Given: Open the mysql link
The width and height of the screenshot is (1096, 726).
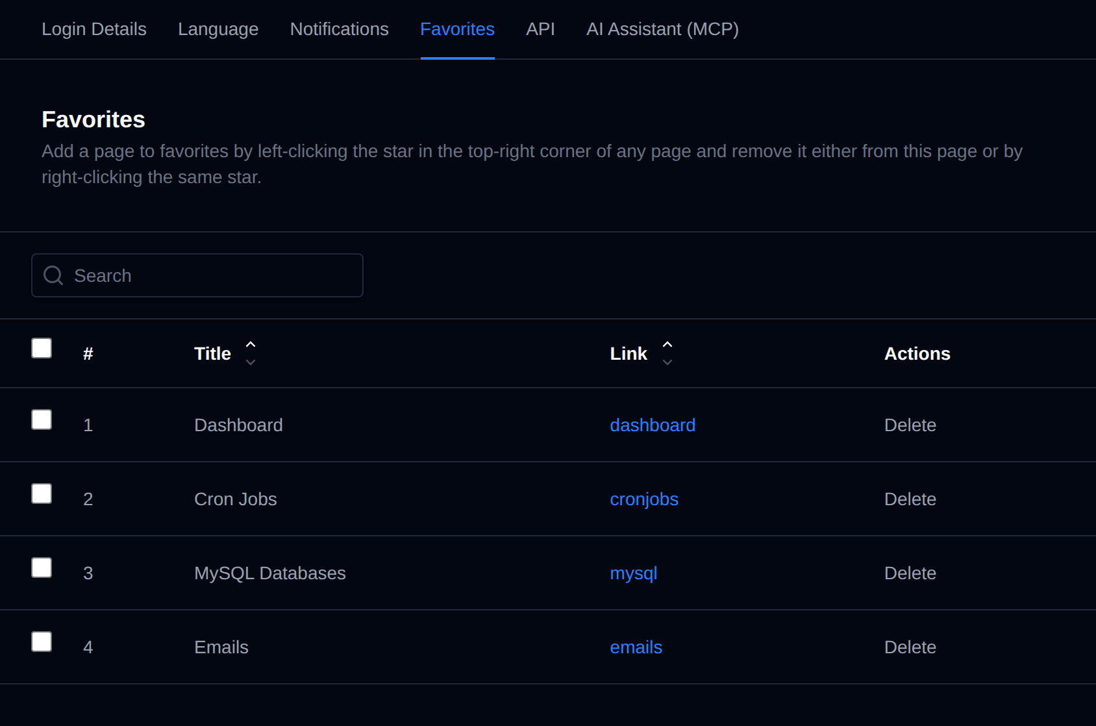Looking at the screenshot, I should click(634, 573).
